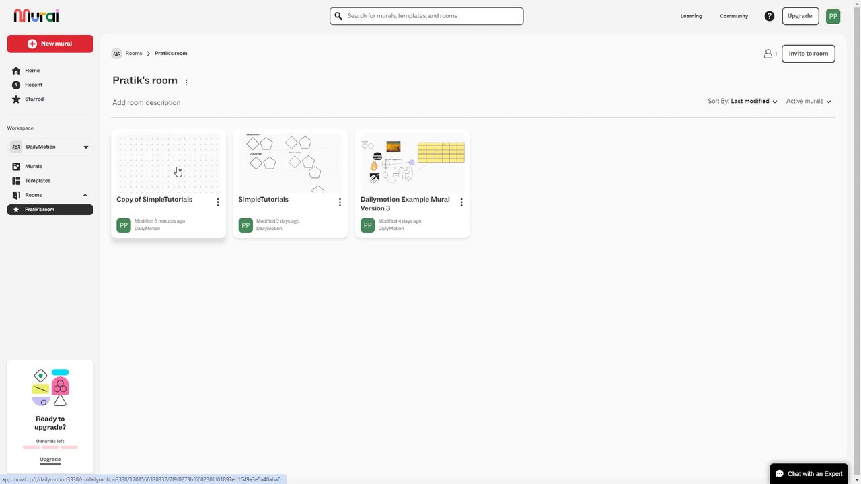
Task: Click PP avatar on SimpleTutorials card
Action: 246,225
